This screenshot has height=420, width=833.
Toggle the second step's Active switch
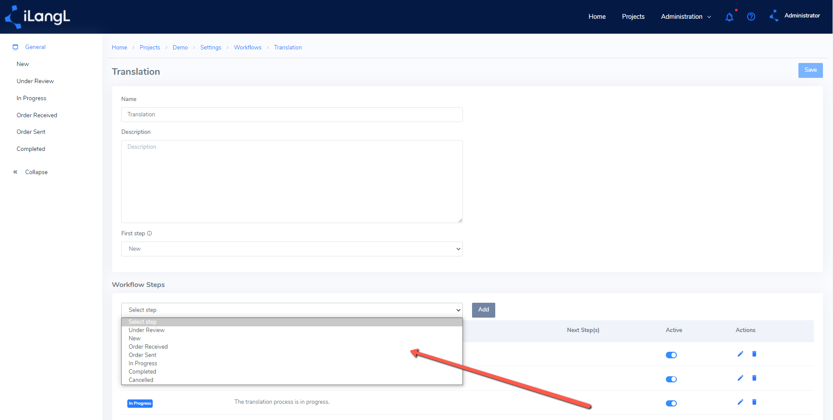pos(671,379)
